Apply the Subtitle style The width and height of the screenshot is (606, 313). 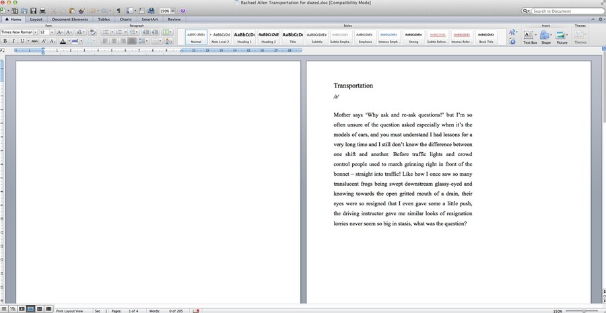coord(317,37)
